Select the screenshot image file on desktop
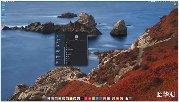Image resolution: width=179 pixels, height=102 pixels. (4, 15)
